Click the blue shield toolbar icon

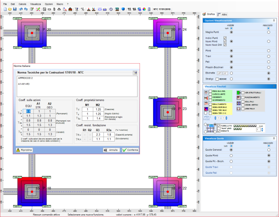(123, 9)
